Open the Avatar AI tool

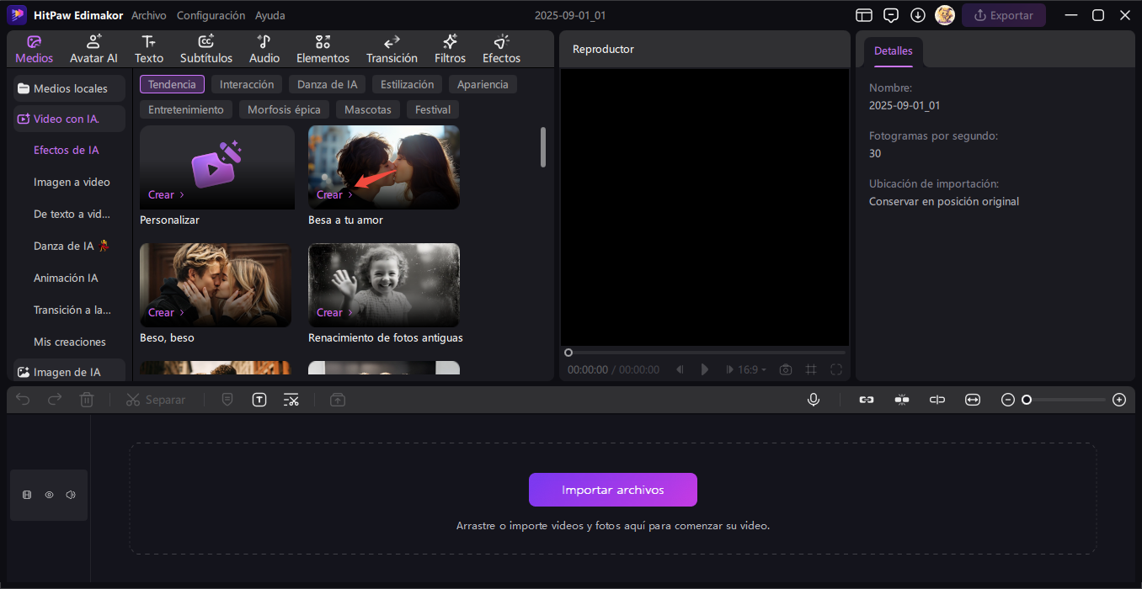click(93, 48)
